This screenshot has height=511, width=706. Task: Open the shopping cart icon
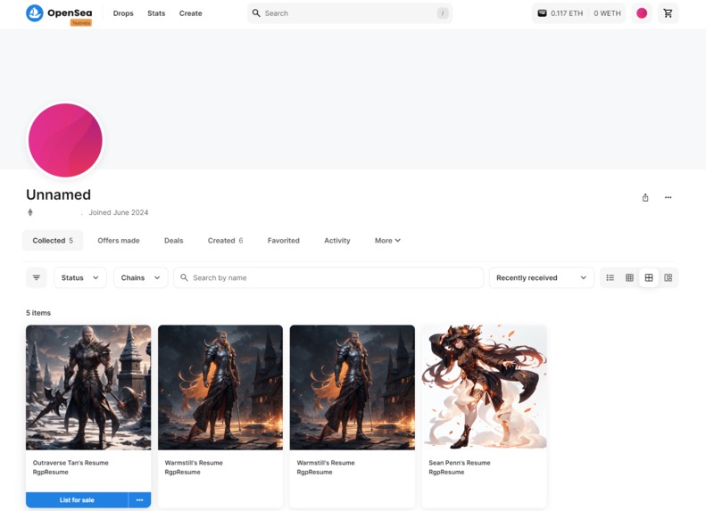(668, 13)
